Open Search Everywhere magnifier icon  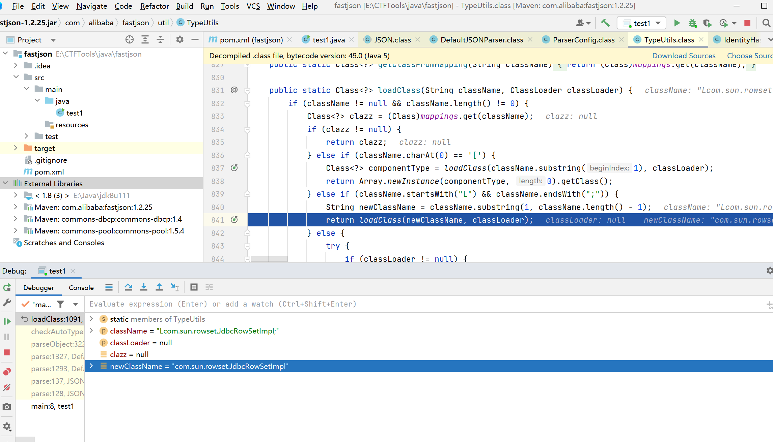pos(766,23)
